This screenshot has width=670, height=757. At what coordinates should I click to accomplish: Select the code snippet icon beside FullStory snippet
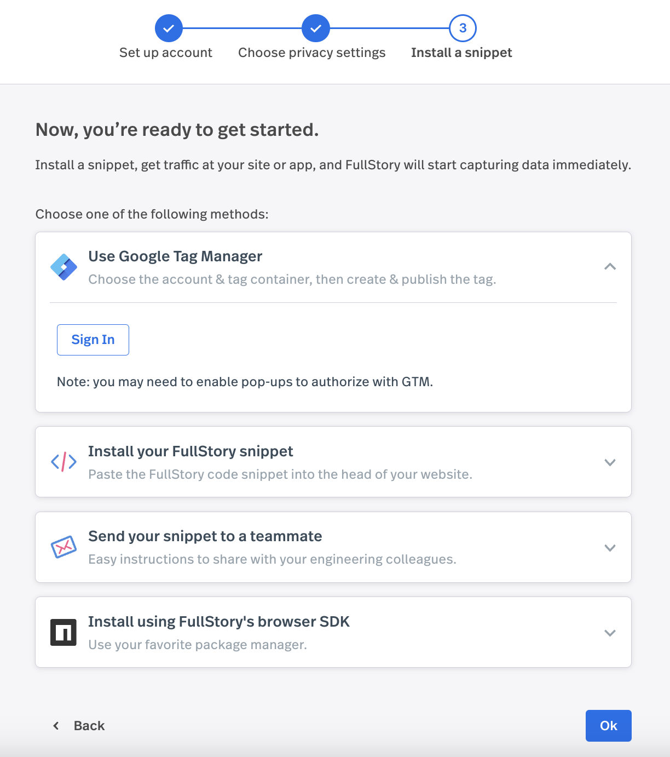click(x=63, y=462)
